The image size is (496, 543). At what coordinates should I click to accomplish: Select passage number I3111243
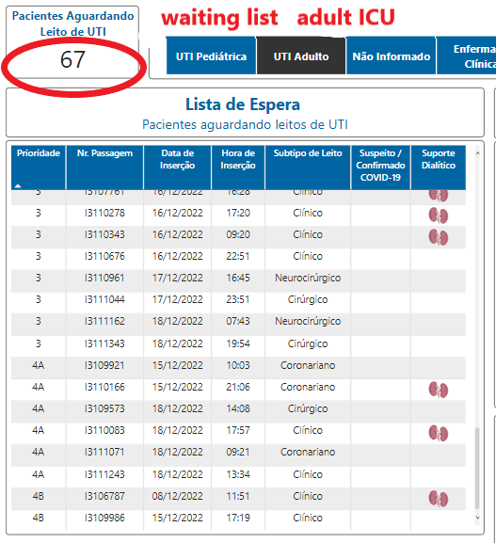(x=104, y=474)
